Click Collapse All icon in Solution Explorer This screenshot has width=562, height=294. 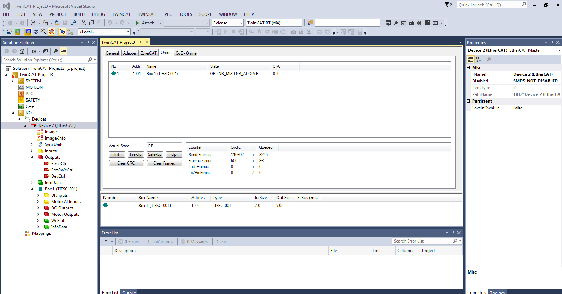(x=45, y=51)
